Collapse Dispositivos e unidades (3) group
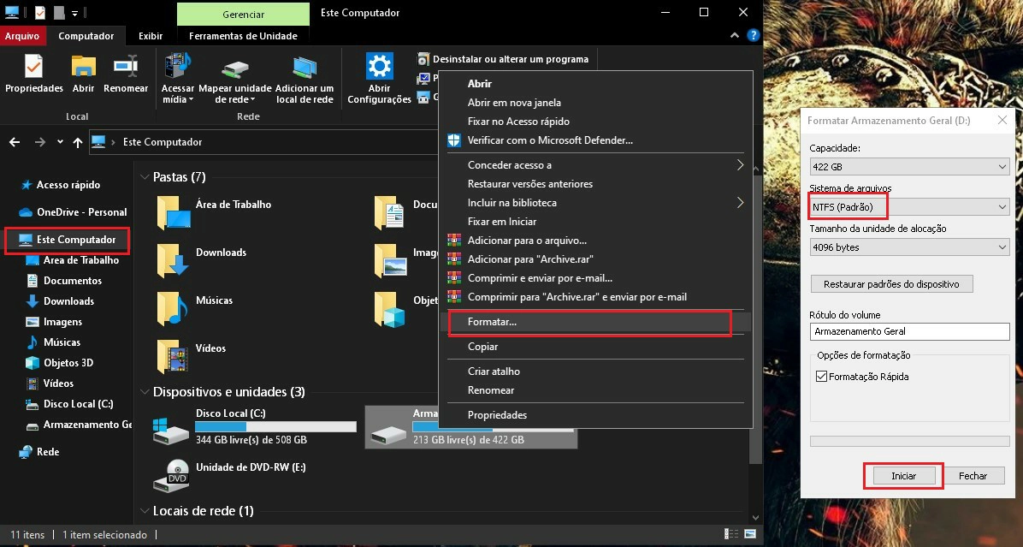Screen dimensions: 1023x547 pos(145,392)
